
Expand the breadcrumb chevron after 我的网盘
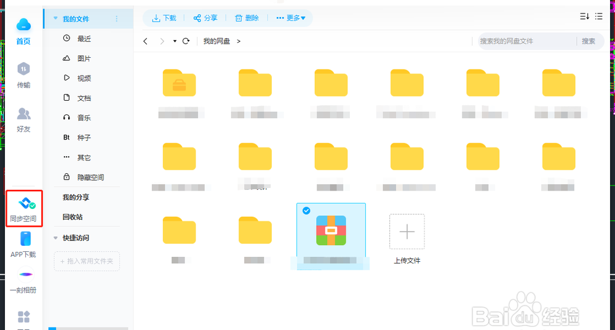click(x=239, y=41)
